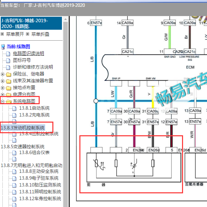Click the 菜单展开 expand-all link
The width and height of the screenshot is (207, 207).
coord(15,34)
